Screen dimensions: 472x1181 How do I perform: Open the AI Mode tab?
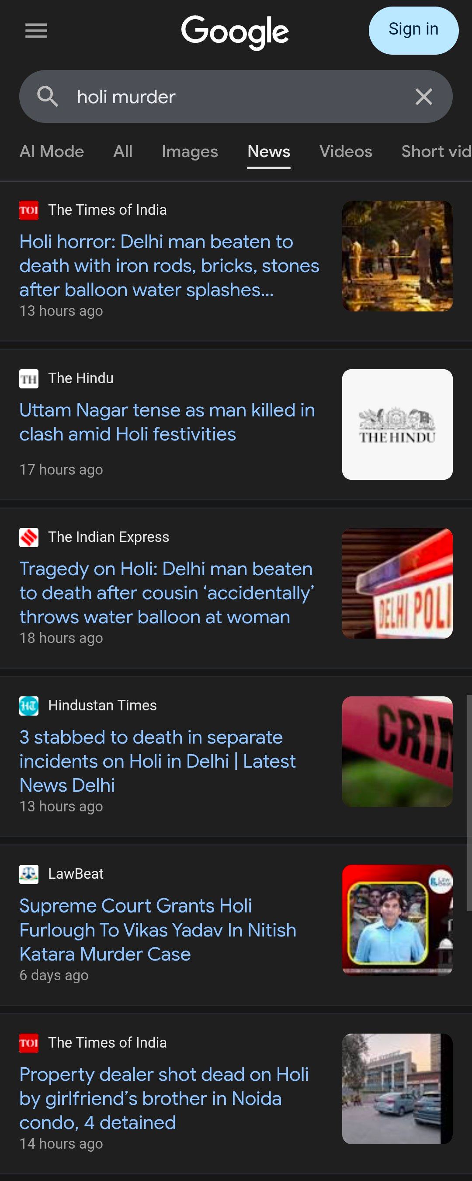coord(52,151)
